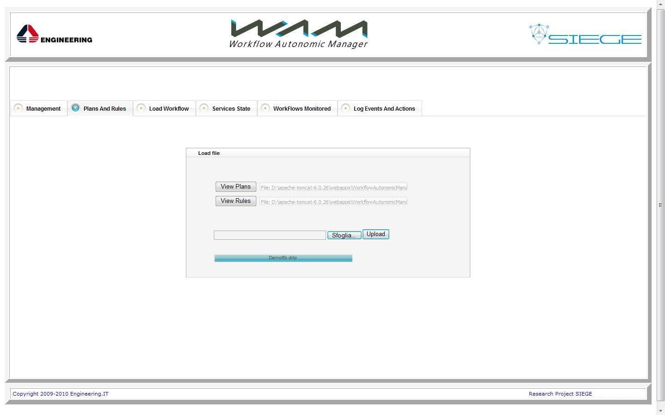665x415 pixels.
Task: Open the Research Project SIEGE link
Action: click(560, 393)
